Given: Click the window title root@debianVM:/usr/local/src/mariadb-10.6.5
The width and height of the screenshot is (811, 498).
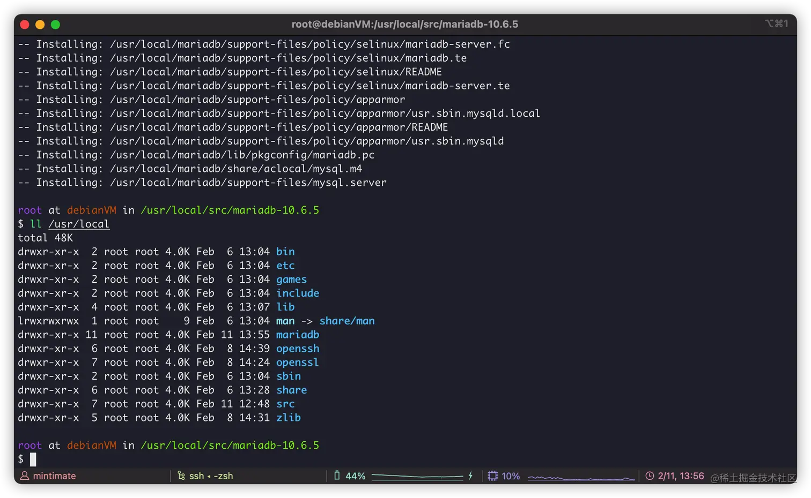Looking at the screenshot, I should pos(404,24).
